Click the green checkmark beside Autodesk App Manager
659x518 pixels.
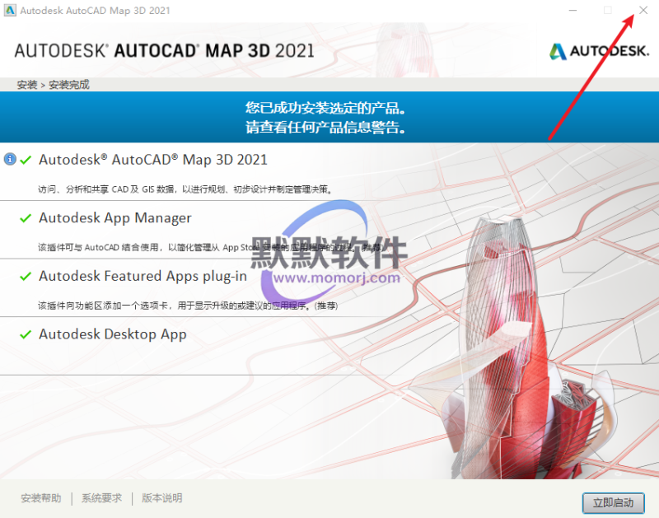tap(26, 218)
